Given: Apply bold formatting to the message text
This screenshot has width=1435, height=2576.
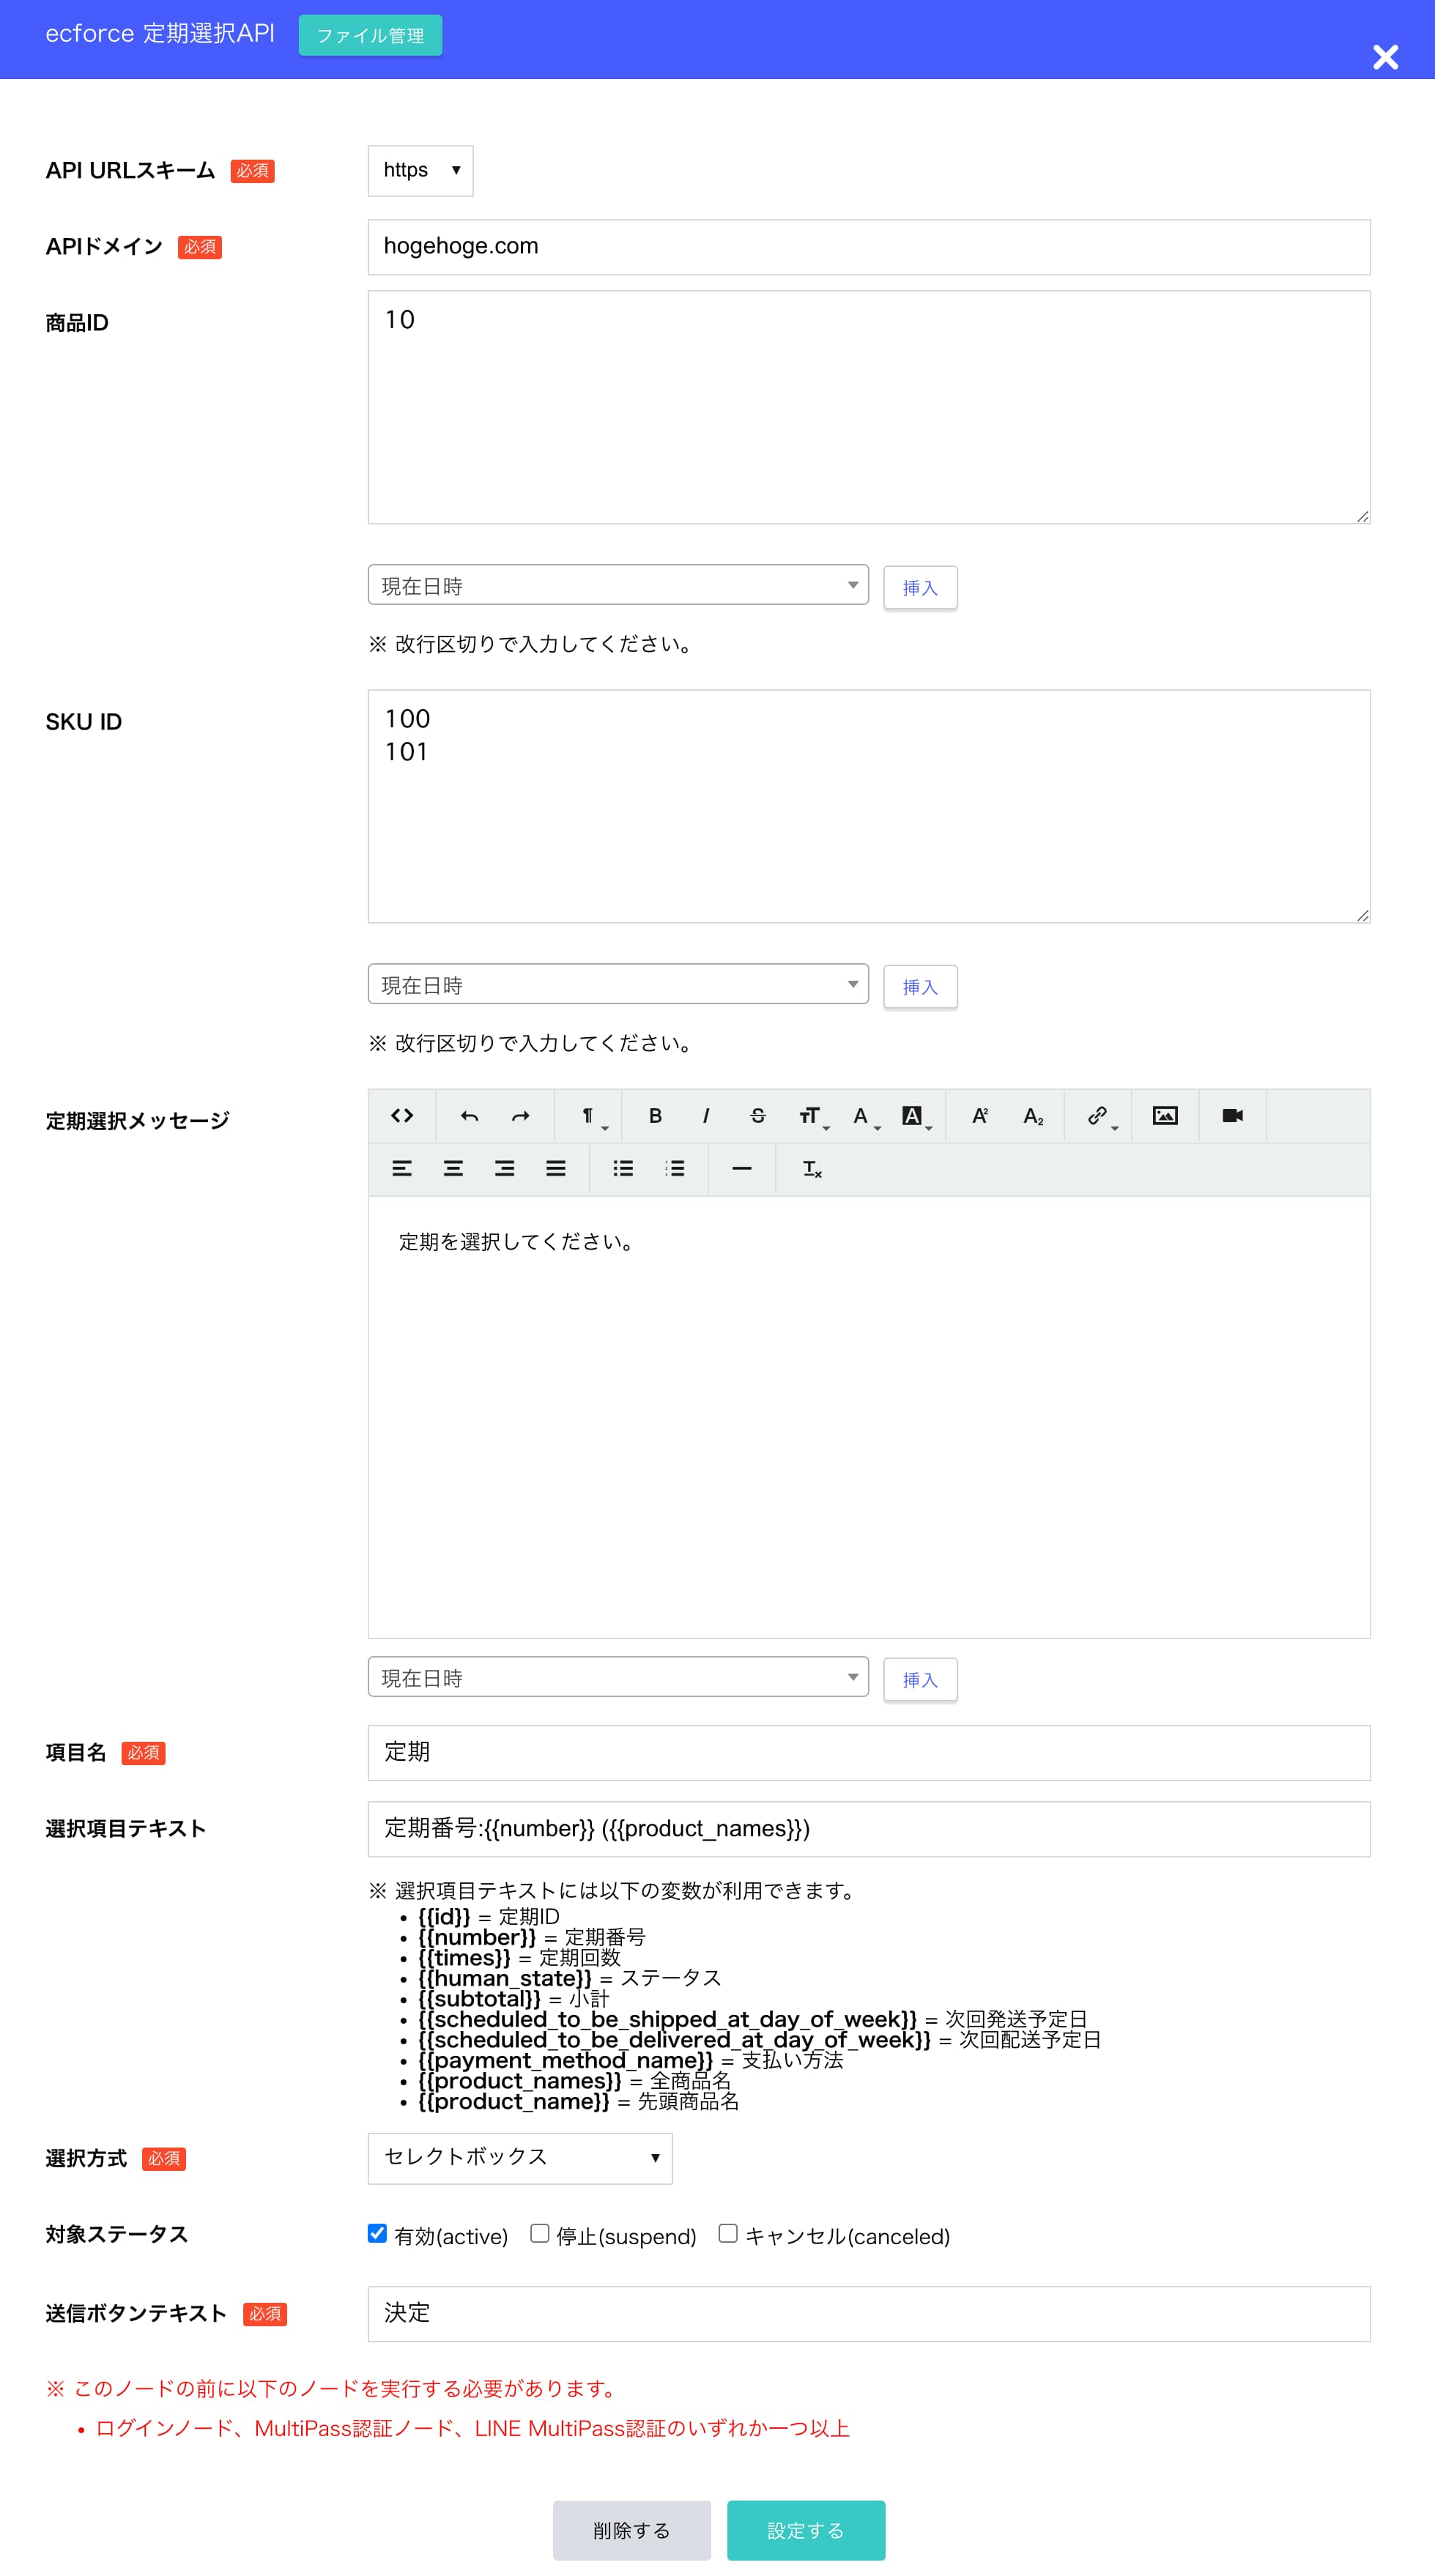Looking at the screenshot, I should [655, 1117].
